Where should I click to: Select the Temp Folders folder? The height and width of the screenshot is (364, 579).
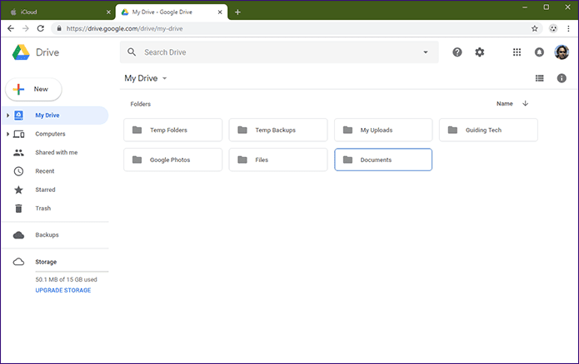(x=172, y=130)
